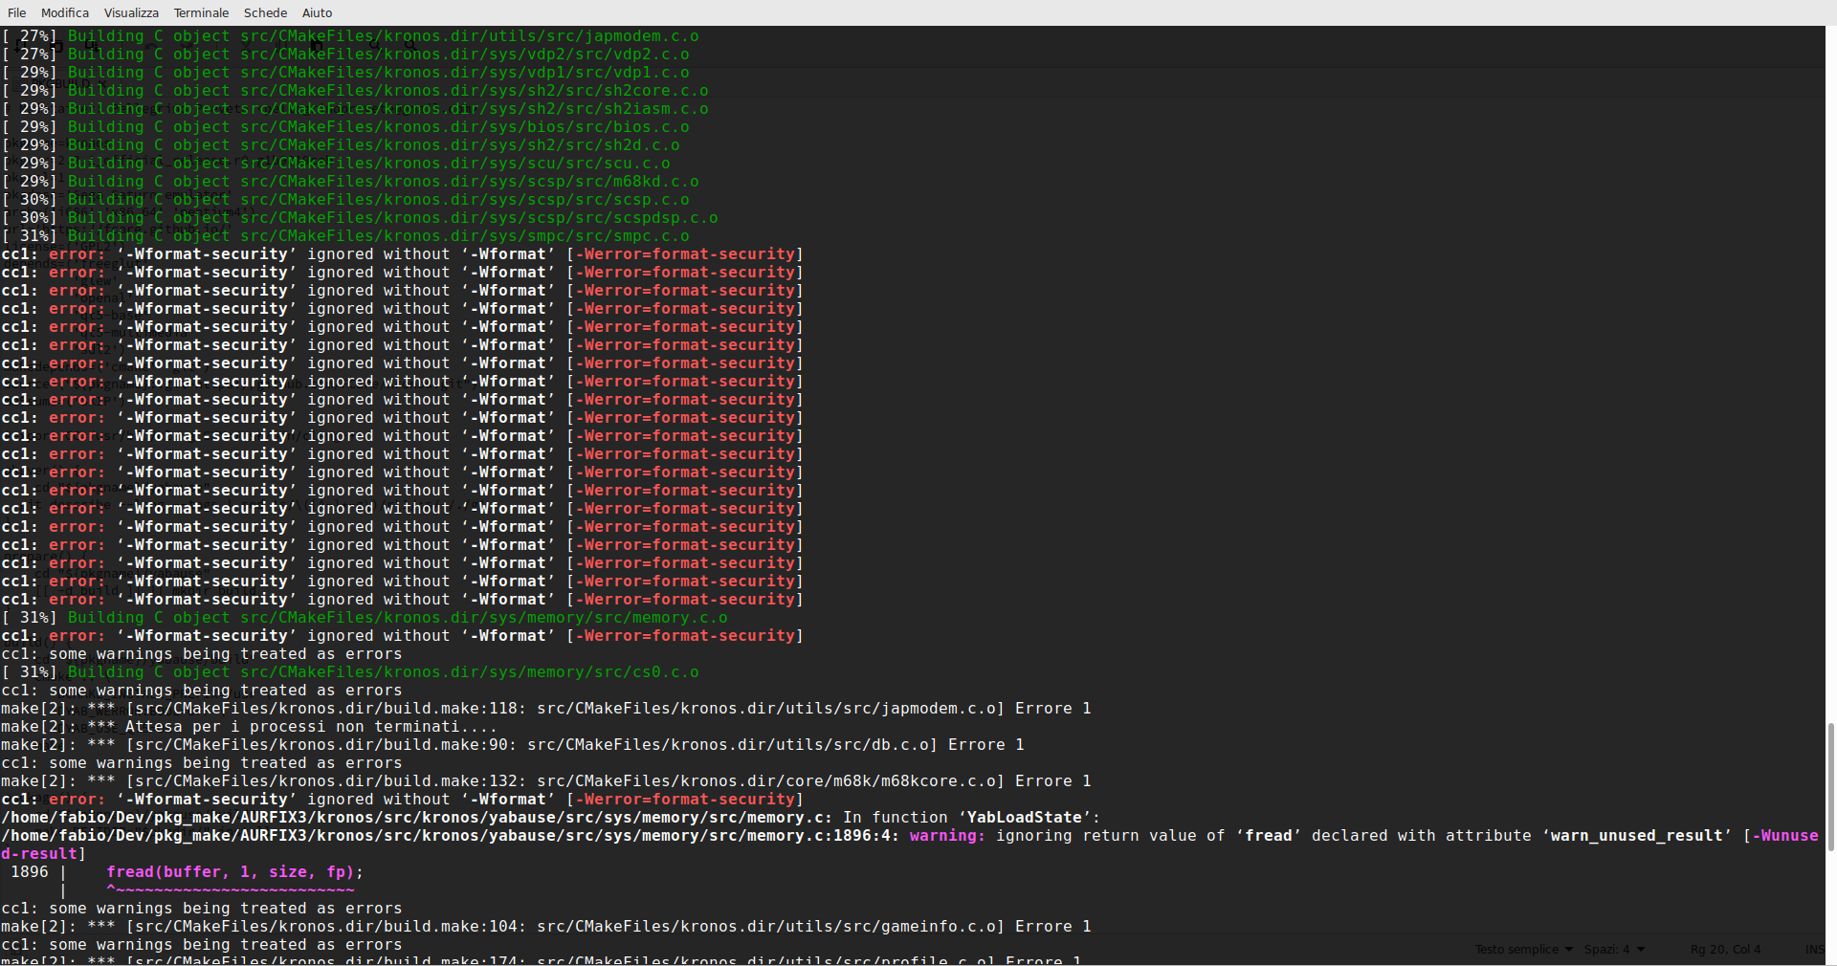
Task: Click the 'fread(buffer, 1, size, fp);' code line
Action: [234, 872]
